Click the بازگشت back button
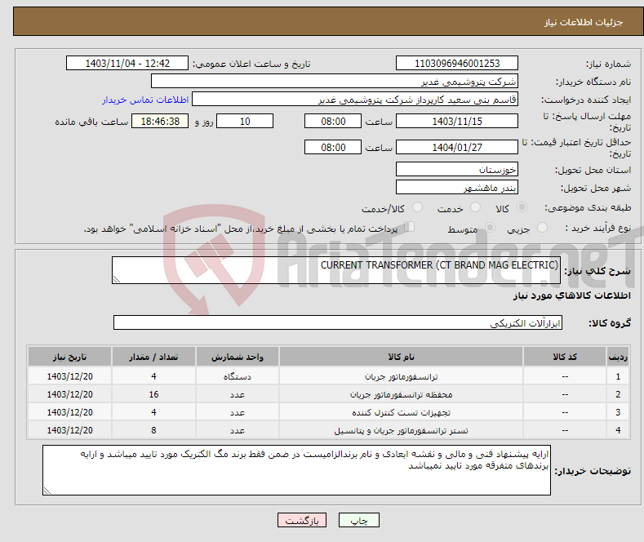 pyautogui.click(x=302, y=520)
